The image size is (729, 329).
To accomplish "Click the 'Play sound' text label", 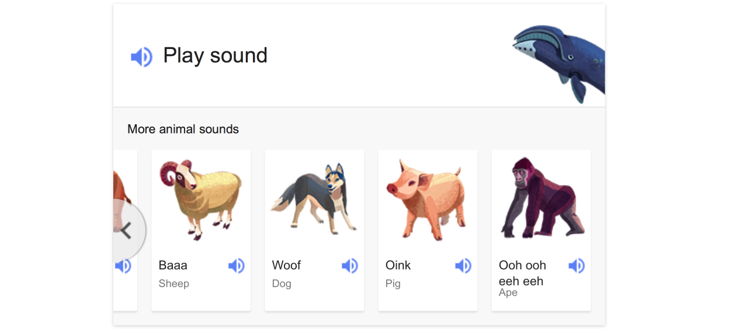I will [x=215, y=55].
